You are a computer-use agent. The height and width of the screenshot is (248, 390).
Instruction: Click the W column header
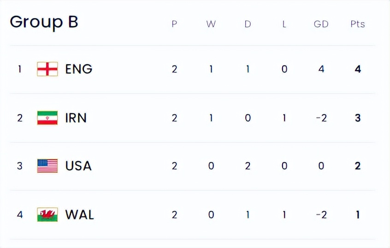pos(211,24)
